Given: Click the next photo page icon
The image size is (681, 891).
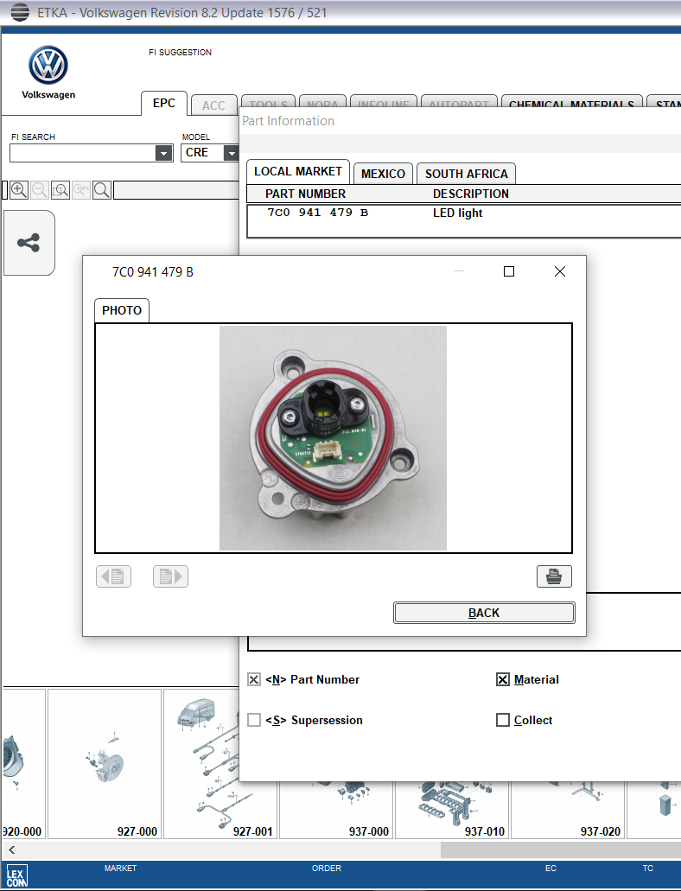Looking at the screenshot, I should pos(170,576).
